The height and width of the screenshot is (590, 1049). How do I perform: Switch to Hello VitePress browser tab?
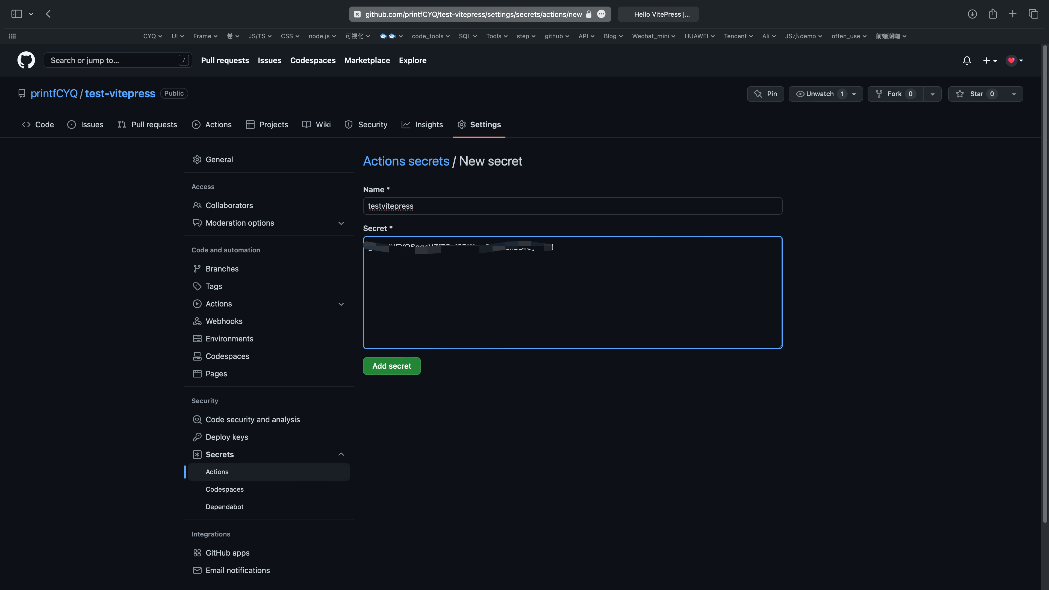658,14
